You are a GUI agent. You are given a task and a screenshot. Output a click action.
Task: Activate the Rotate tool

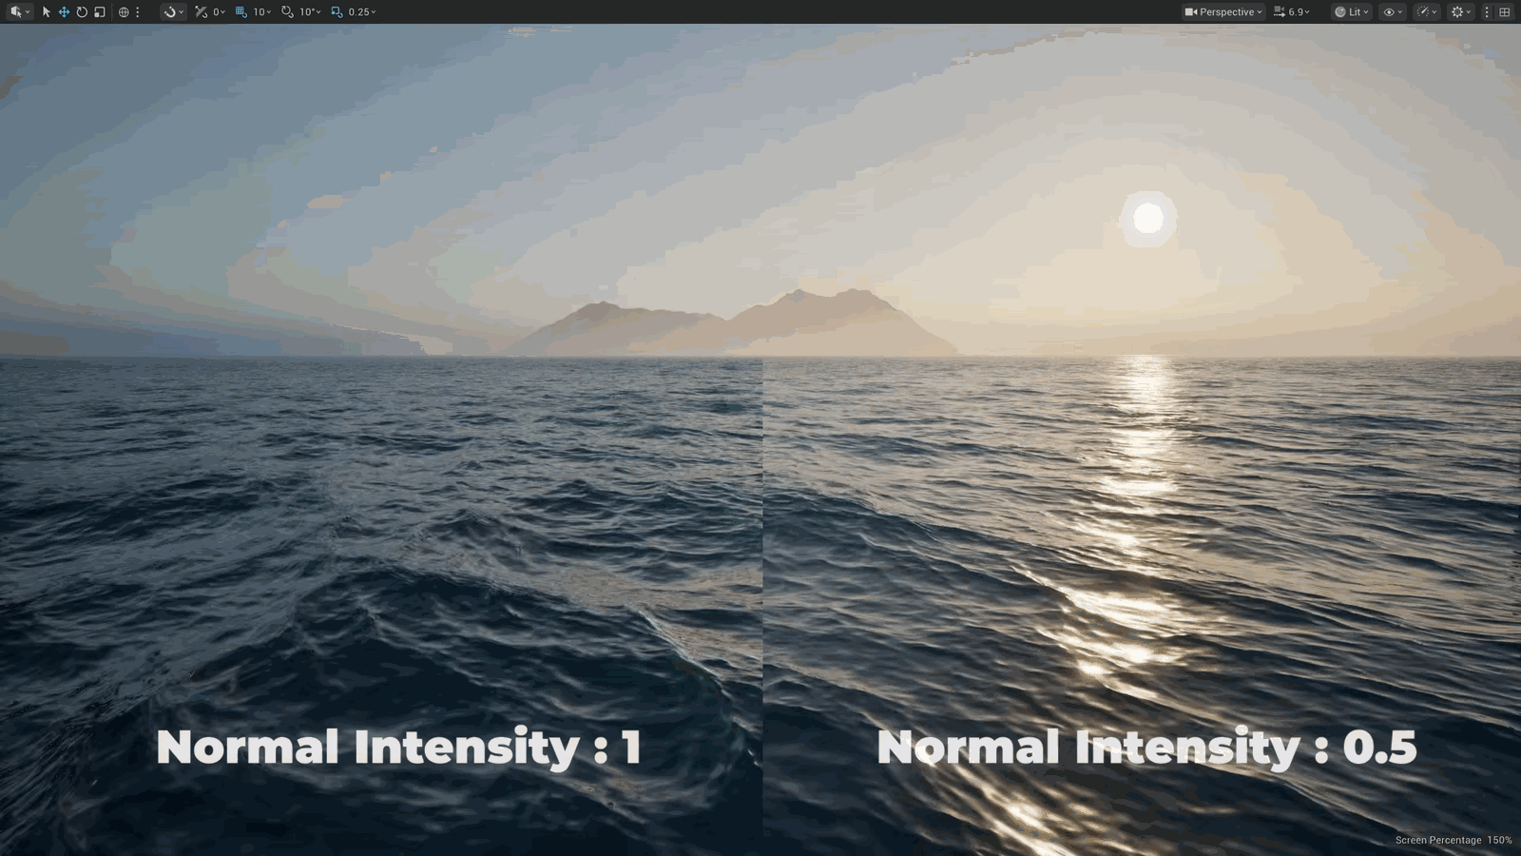coord(82,12)
